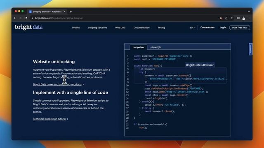Screen dimensions: 264x148
Task: Open the Technical integration tutorial link
Action: pyautogui.click(x=49, y=119)
